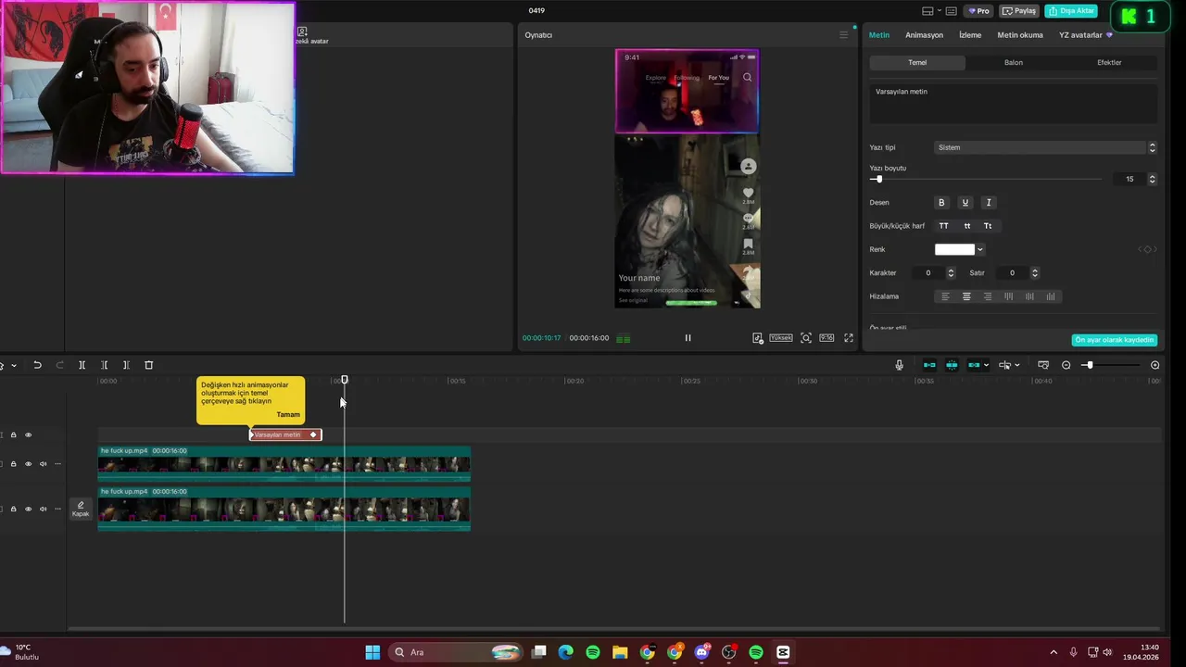
Task: Click the player focus frame icon
Action: (806, 338)
